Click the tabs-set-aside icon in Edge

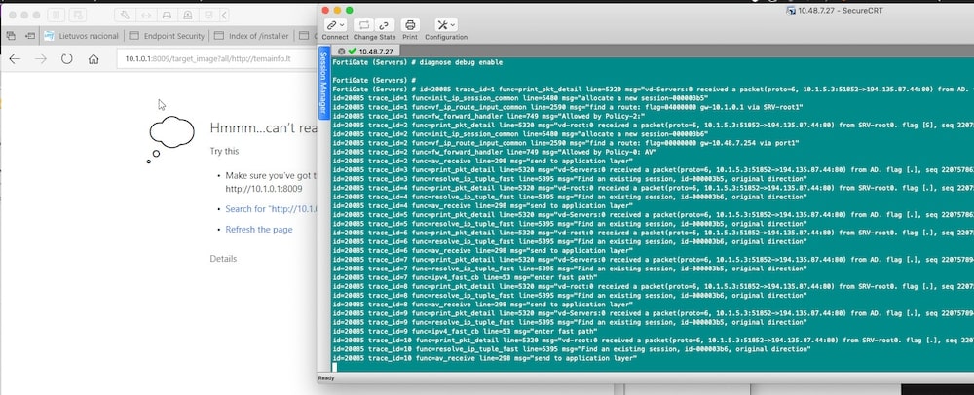[11, 36]
